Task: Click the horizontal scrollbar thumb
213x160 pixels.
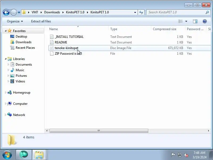Action: click(x=99, y=131)
